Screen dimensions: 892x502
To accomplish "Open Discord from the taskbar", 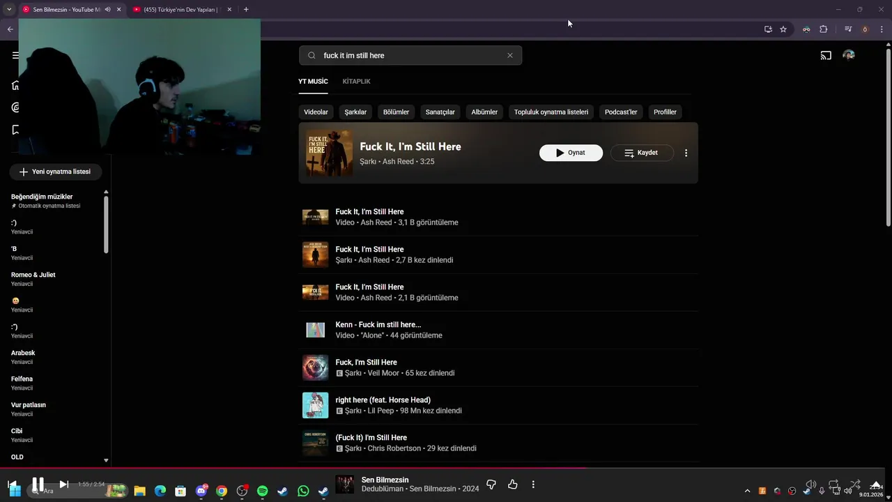I will coord(201,491).
